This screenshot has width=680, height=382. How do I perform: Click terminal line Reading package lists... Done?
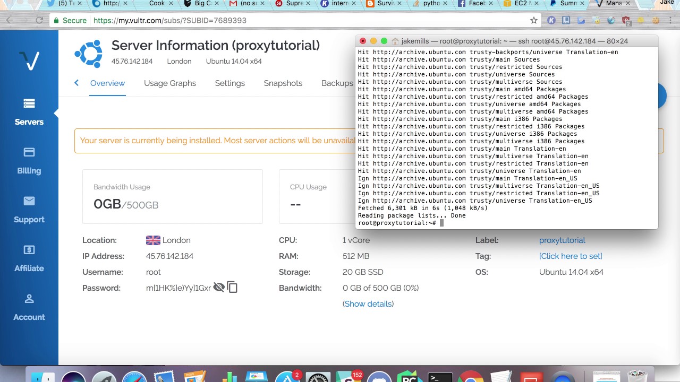tap(412, 215)
